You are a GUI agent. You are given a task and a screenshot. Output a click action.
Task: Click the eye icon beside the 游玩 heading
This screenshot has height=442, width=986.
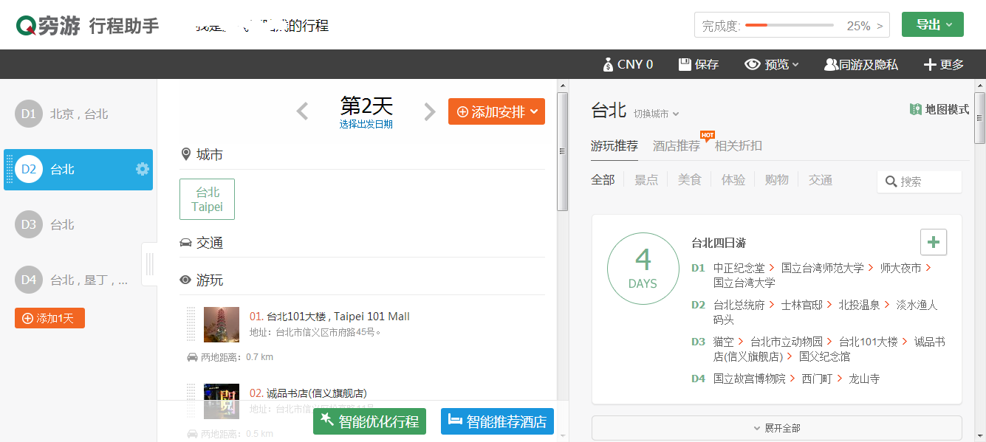(x=185, y=280)
